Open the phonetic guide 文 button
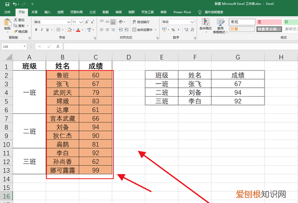This screenshot has width=298, height=203. [89, 30]
